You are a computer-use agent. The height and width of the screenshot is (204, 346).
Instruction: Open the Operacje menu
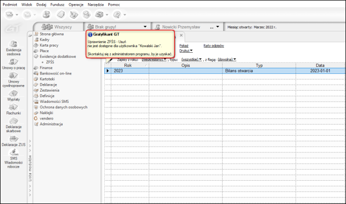tap(76, 5)
